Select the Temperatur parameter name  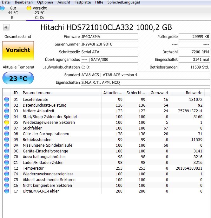click(x=33, y=168)
